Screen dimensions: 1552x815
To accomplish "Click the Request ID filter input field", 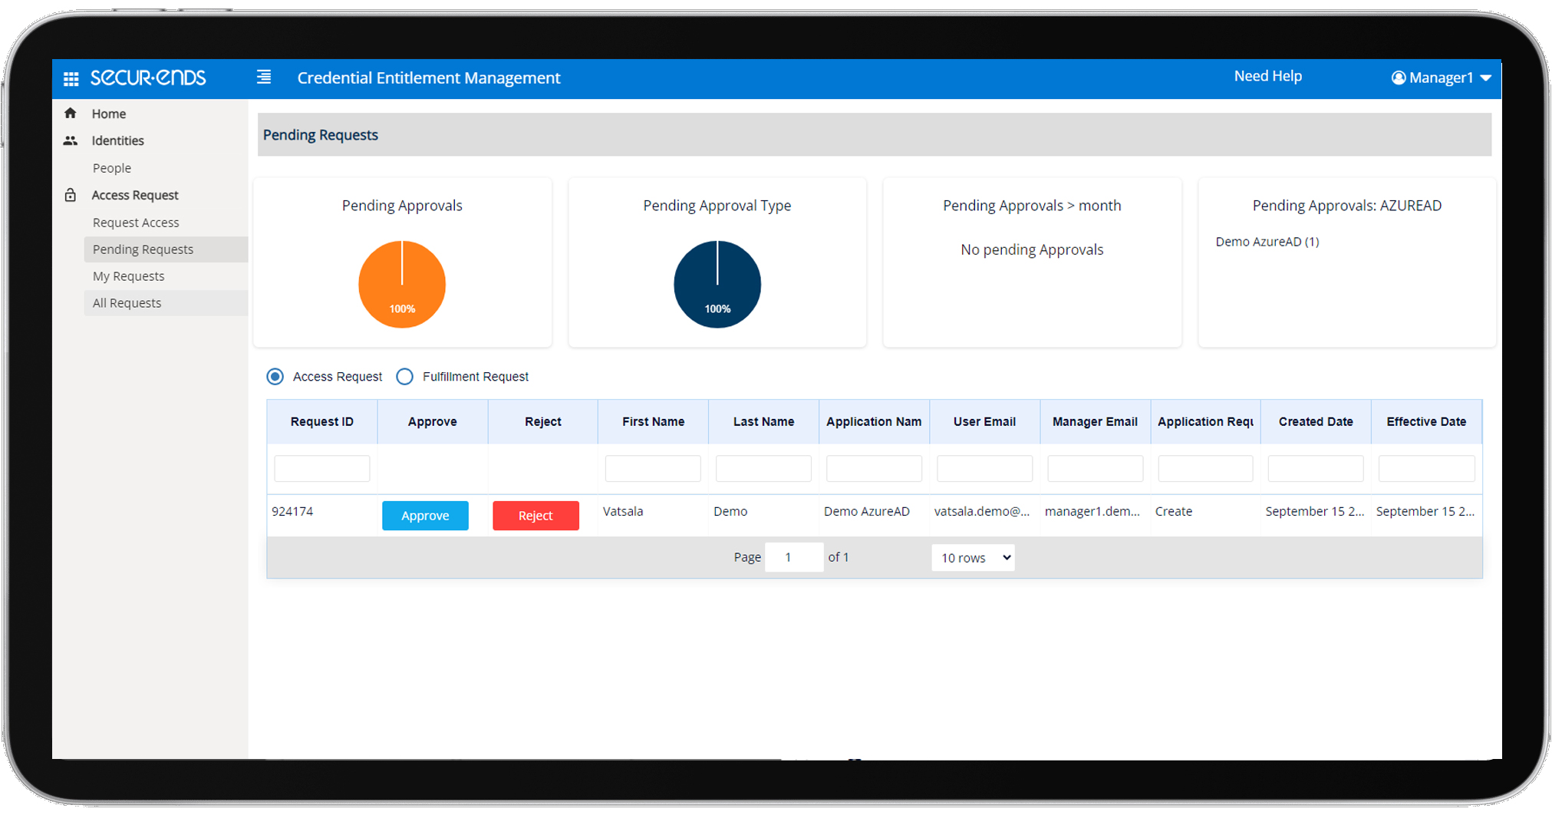I will 321,468.
